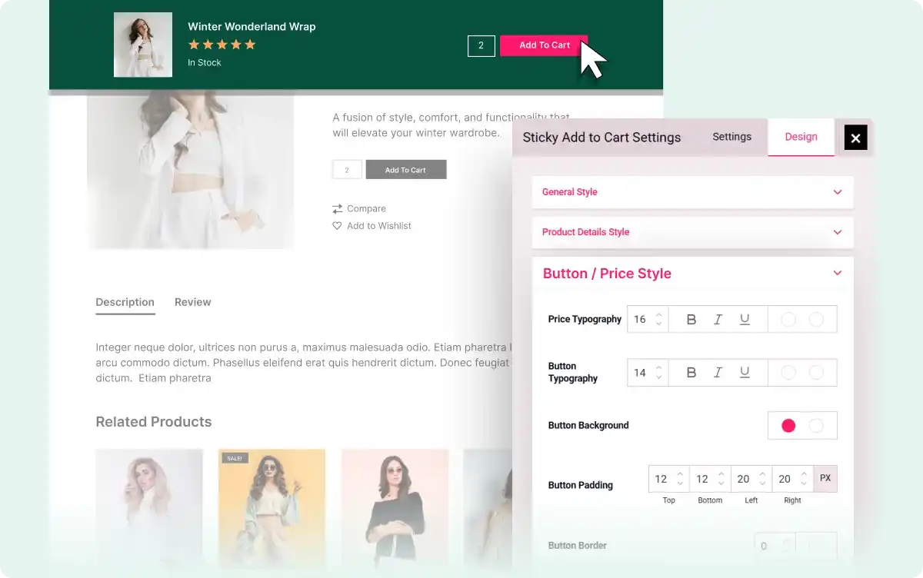Click the Compare arrows icon
Screen dimensions: 923x578
click(337, 209)
